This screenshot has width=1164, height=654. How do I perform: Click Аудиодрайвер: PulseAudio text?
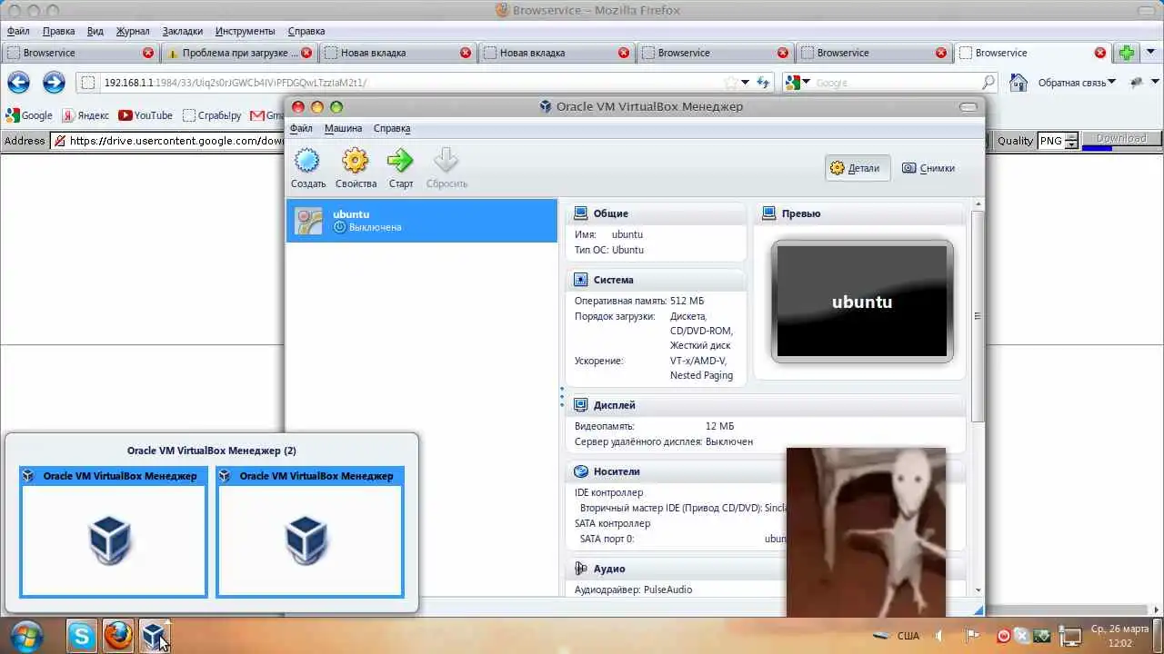click(633, 590)
